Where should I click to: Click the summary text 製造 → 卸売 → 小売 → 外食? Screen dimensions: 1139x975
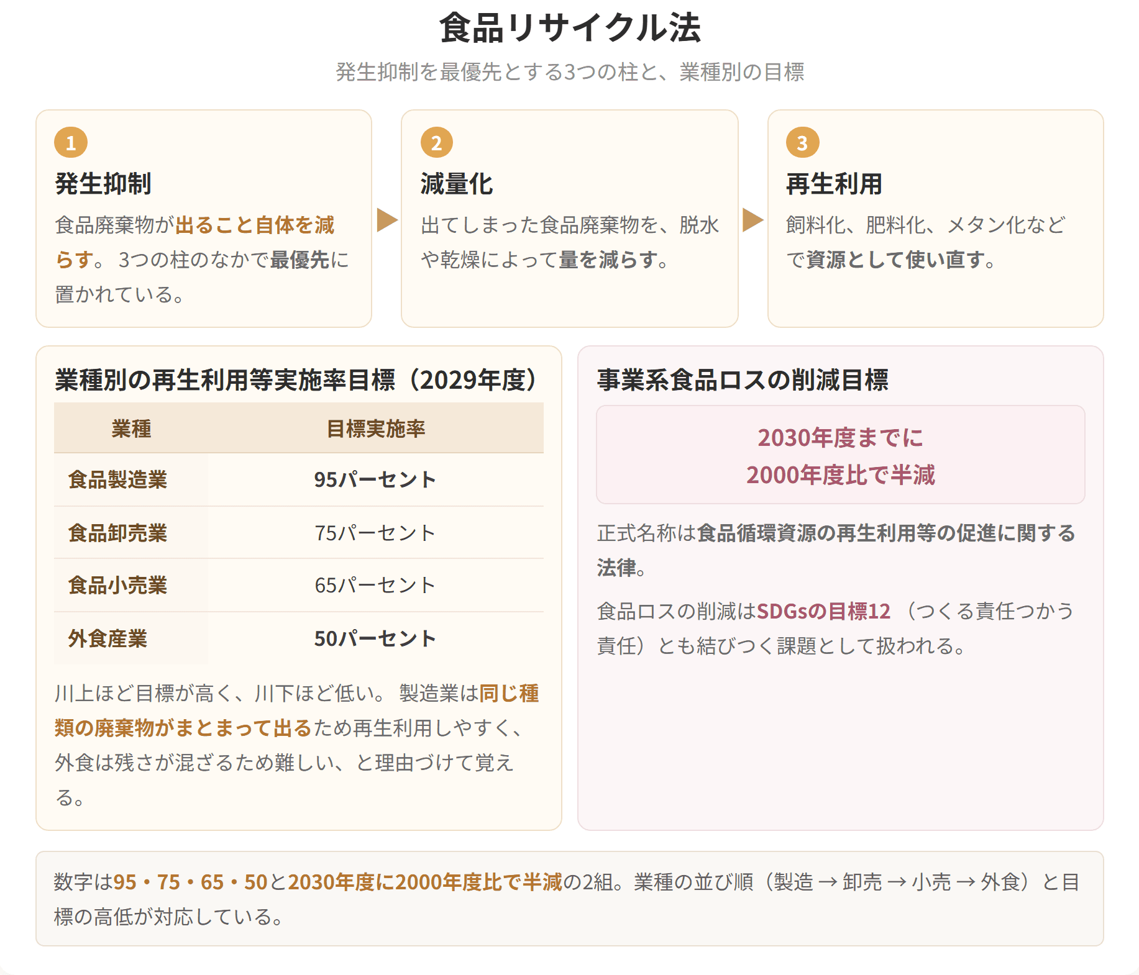pyautogui.click(x=897, y=882)
